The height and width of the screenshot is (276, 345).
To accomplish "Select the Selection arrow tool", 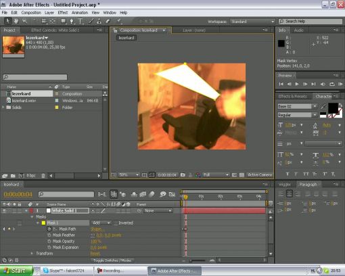I will pos(7,21).
